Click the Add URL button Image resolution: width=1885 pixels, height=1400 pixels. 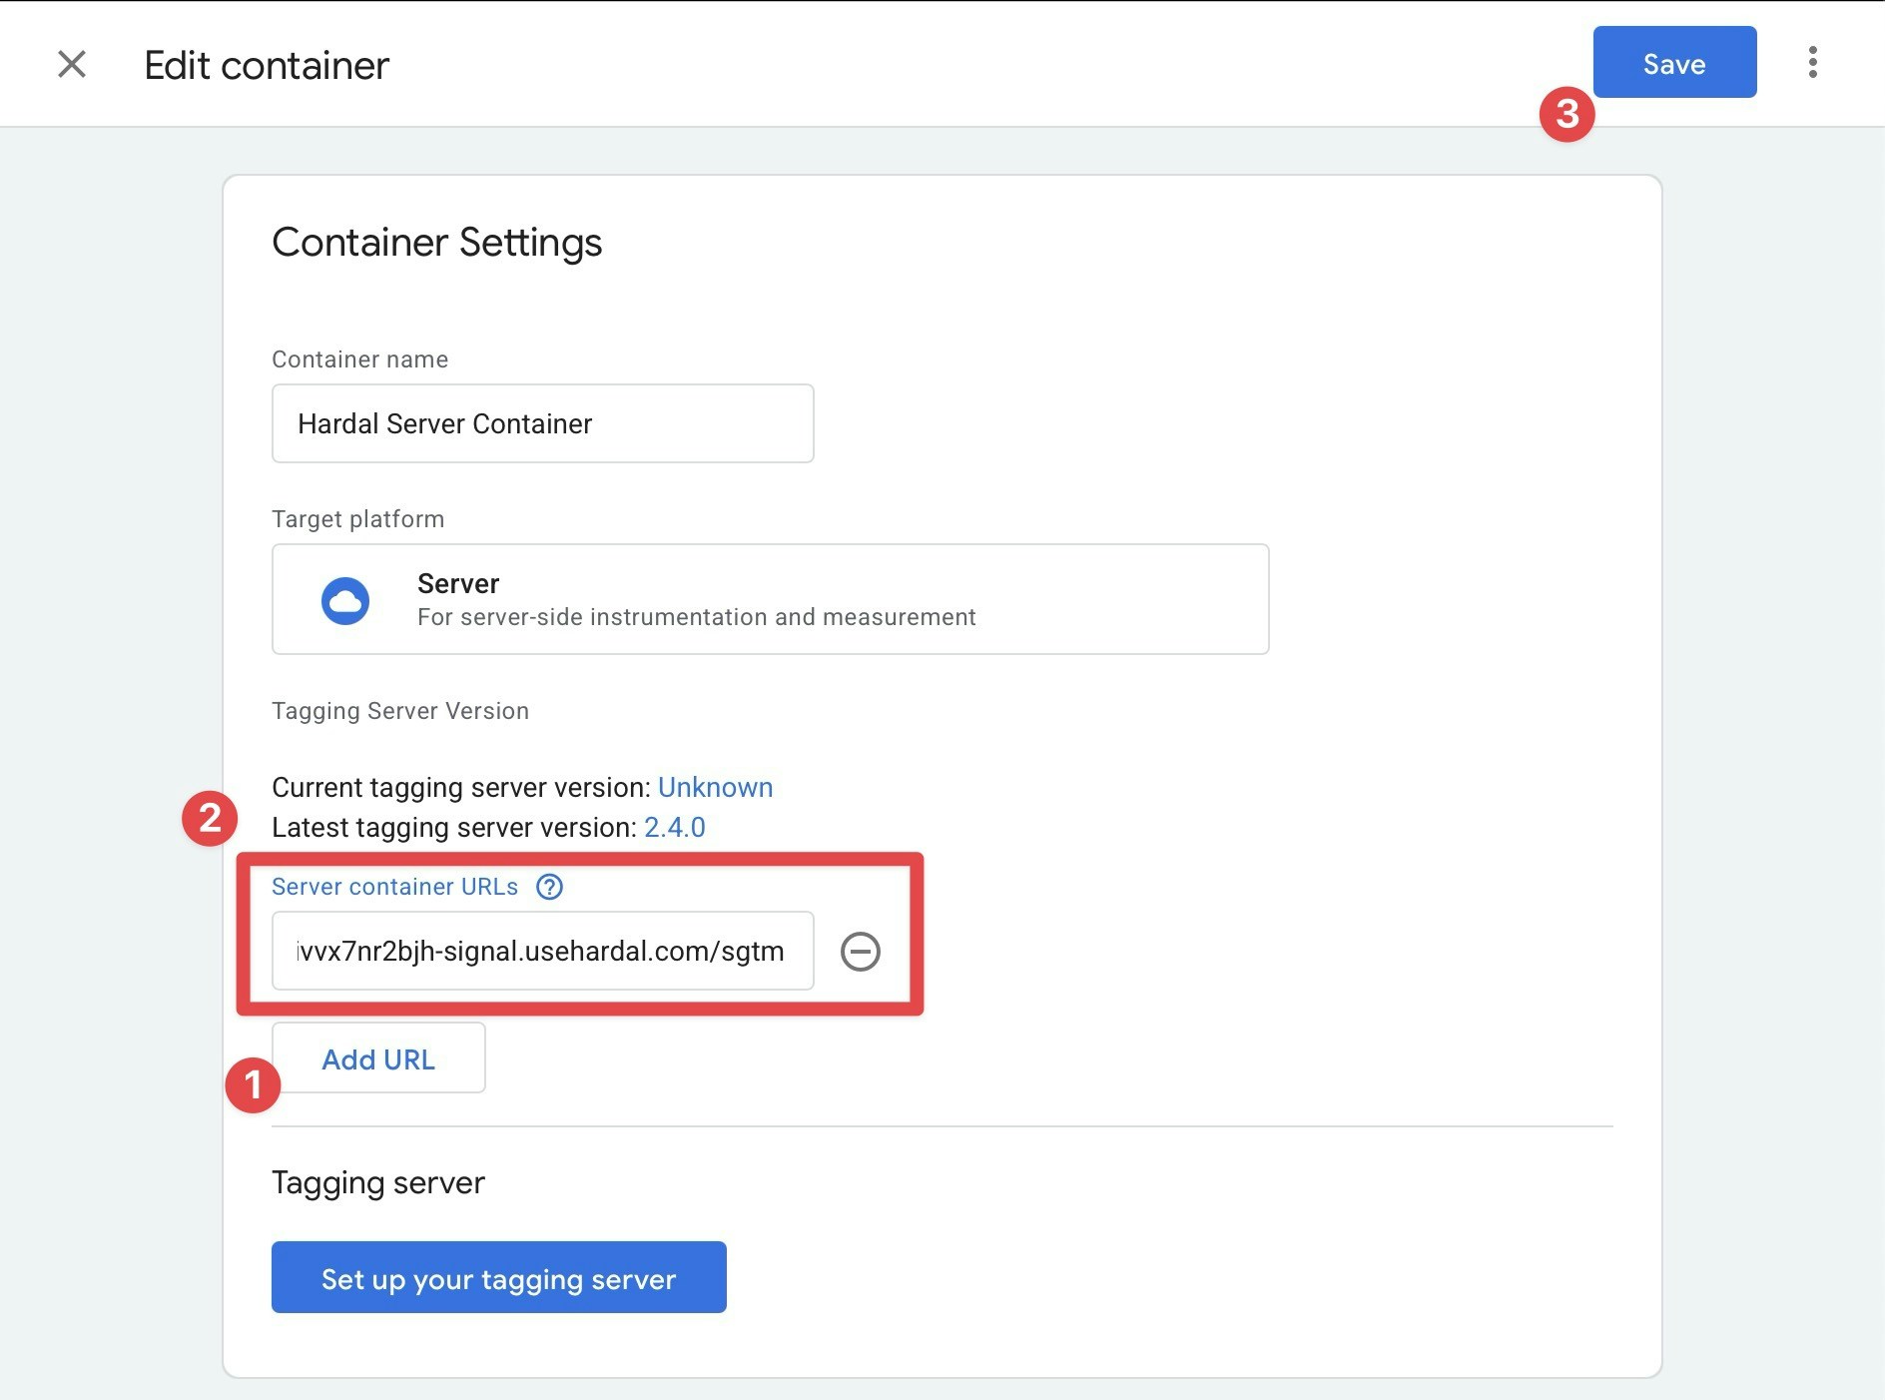(378, 1058)
